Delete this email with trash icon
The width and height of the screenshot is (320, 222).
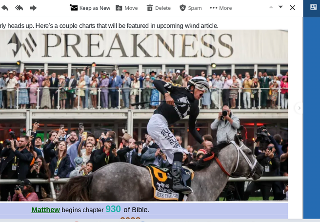click(159, 8)
